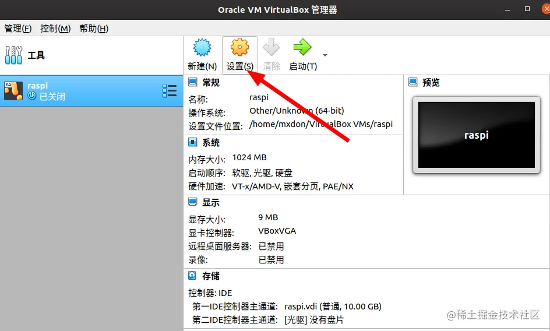Click the System (系统) section icon
Screen dimensions: 550x331
pyautogui.click(x=193, y=142)
